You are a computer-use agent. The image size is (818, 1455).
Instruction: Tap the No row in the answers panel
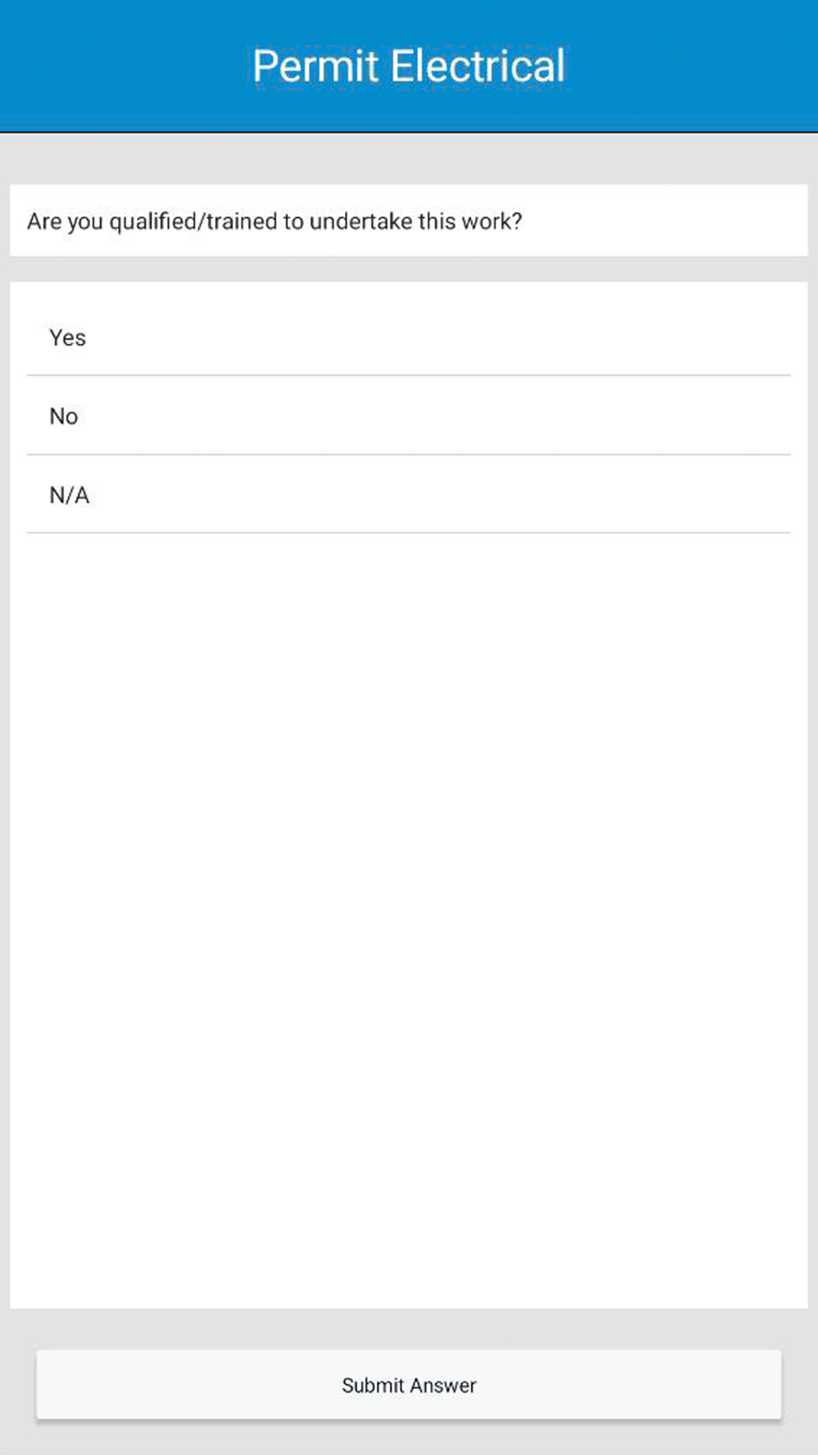click(408, 416)
